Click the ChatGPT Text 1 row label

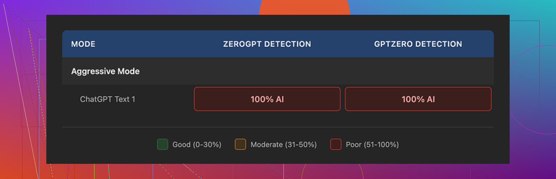[108, 99]
